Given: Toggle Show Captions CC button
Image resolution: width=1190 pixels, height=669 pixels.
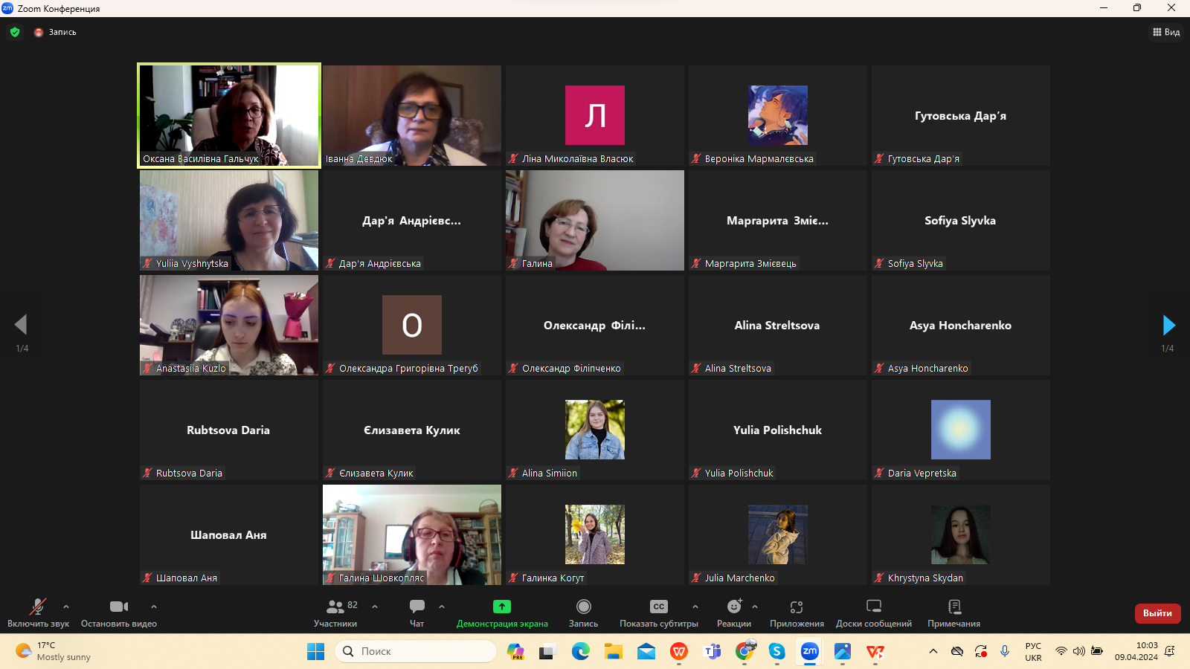Looking at the screenshot, I should coord(658,607).
